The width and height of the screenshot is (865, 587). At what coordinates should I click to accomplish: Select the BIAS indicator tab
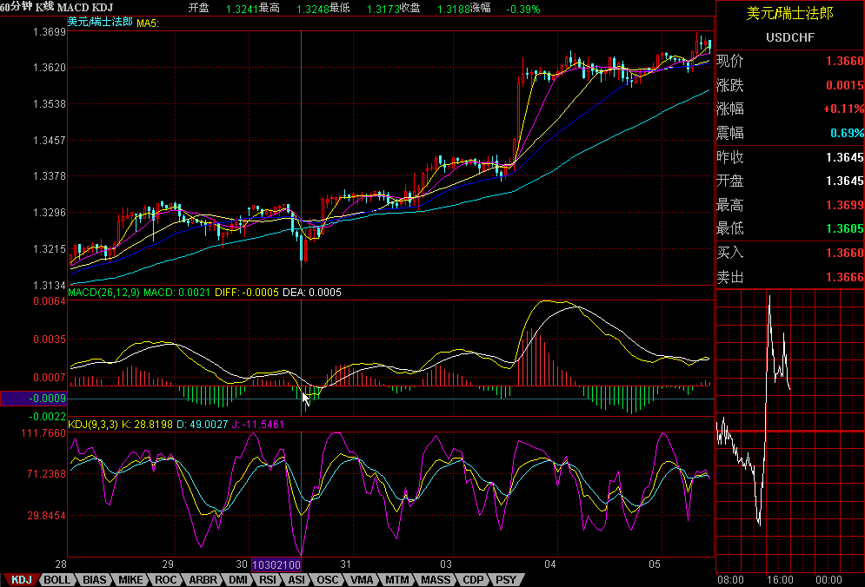95,579
